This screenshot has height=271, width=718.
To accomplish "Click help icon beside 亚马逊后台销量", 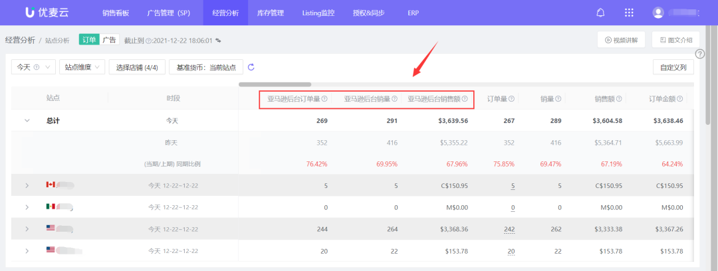I will point(395,98).
